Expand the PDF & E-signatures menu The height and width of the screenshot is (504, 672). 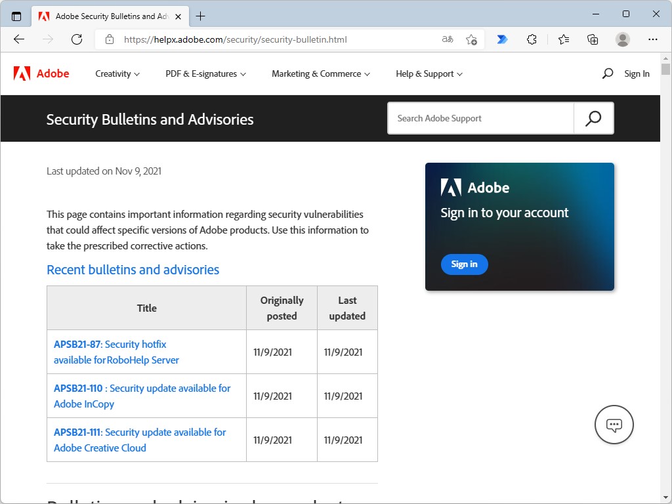205,74
